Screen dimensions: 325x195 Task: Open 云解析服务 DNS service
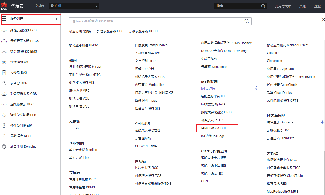click(279, 130)
